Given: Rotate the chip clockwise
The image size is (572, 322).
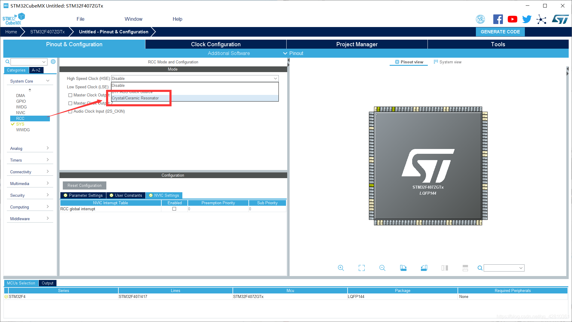Looking at the screenshot, I should click(x=403, y=268).
